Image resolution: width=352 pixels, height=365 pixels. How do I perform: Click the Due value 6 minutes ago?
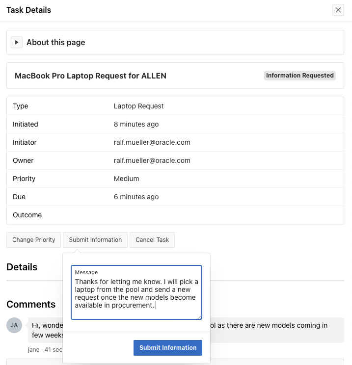(136, 197)
